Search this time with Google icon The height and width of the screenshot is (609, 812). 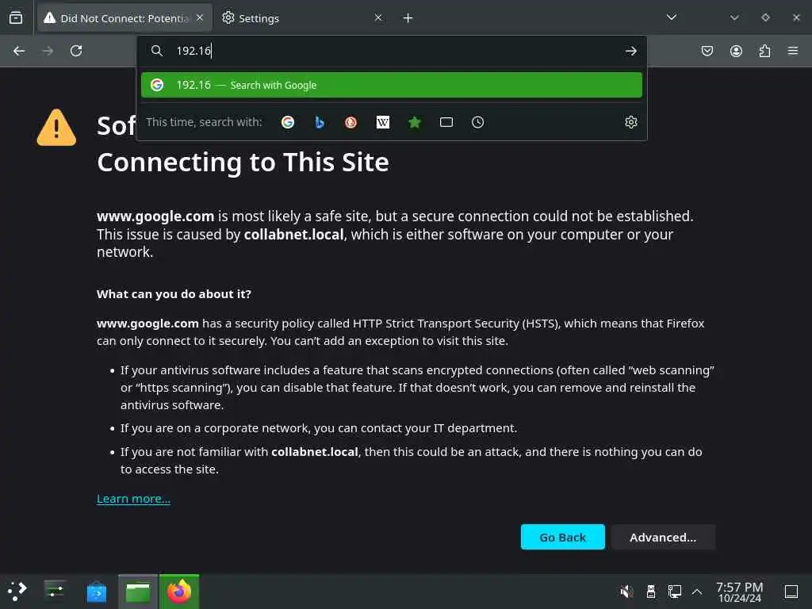[288, 122]
